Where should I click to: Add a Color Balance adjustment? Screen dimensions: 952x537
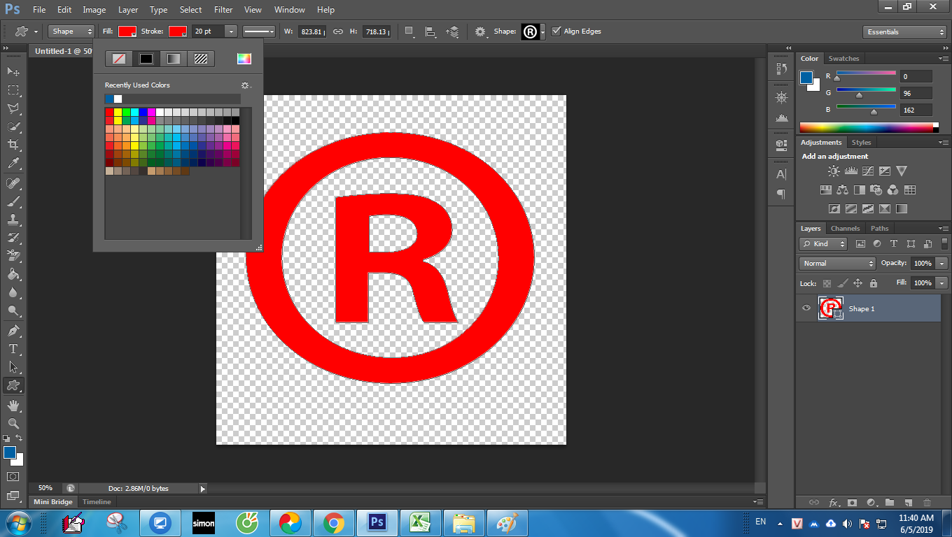click(842, 189)
